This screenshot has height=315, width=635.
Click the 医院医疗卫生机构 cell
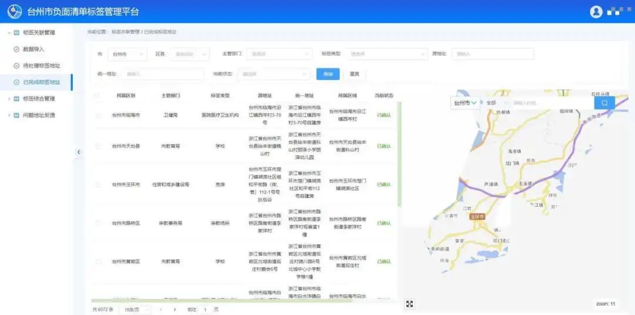tap(220, 115)
